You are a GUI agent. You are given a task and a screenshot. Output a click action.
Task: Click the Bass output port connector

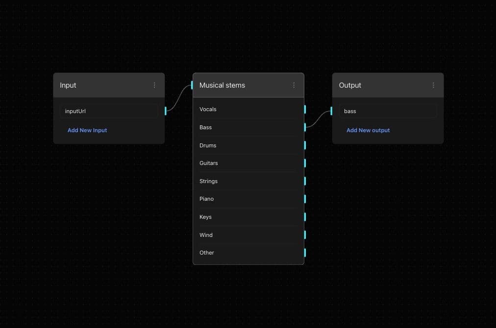(305, 127)
